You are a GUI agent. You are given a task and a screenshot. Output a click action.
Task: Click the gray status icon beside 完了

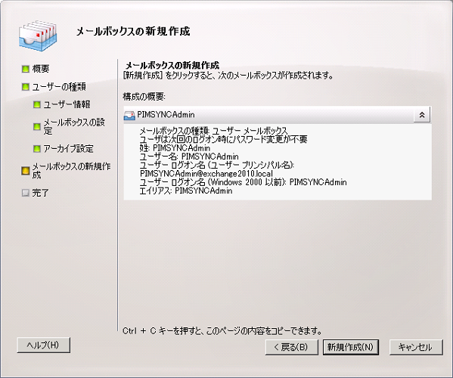coord(26,193)
